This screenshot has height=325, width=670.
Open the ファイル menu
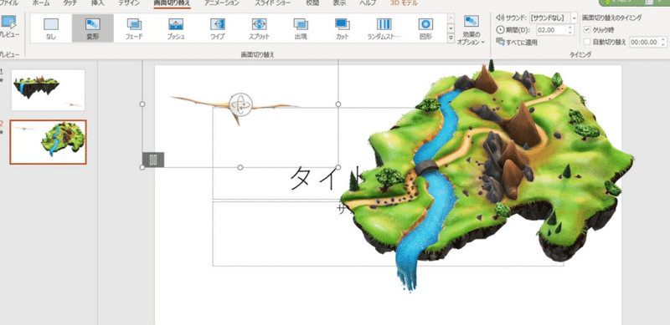[8, 3]
